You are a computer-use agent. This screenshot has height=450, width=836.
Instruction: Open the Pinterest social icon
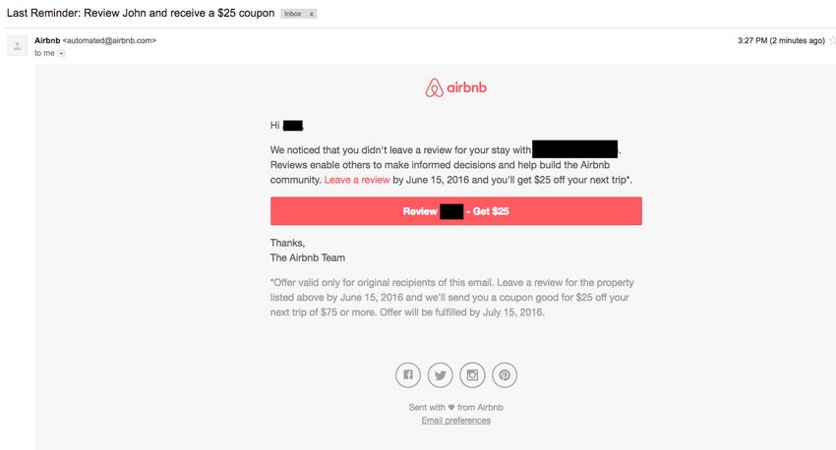tap(505, 375)
